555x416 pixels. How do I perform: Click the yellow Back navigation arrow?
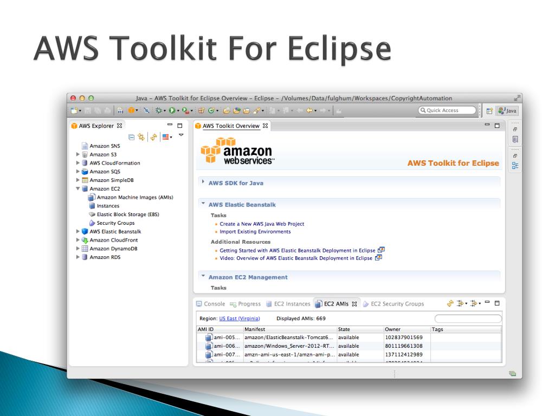(x=309, y=110)
